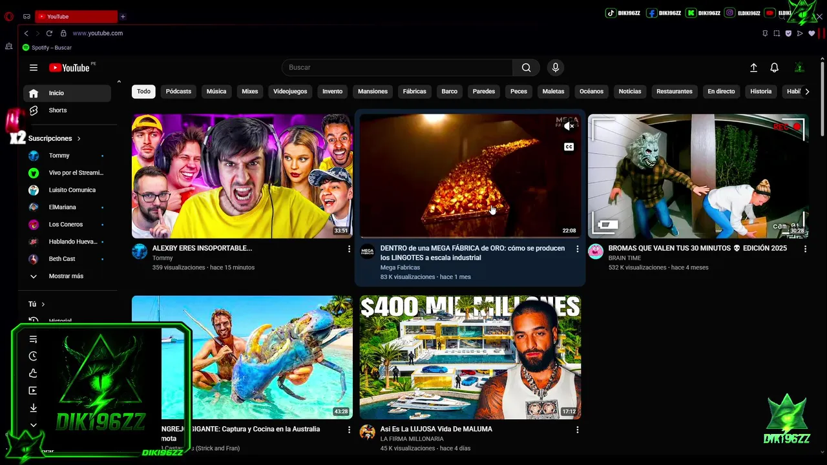827x465 pixels.
Task: Select the Todo filter chip
Action: [143, 92]
